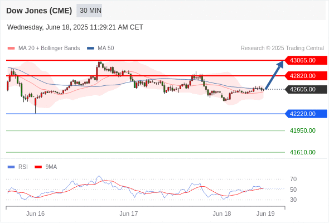Click the 30 MIN timeframe badge

coord(89,11)
